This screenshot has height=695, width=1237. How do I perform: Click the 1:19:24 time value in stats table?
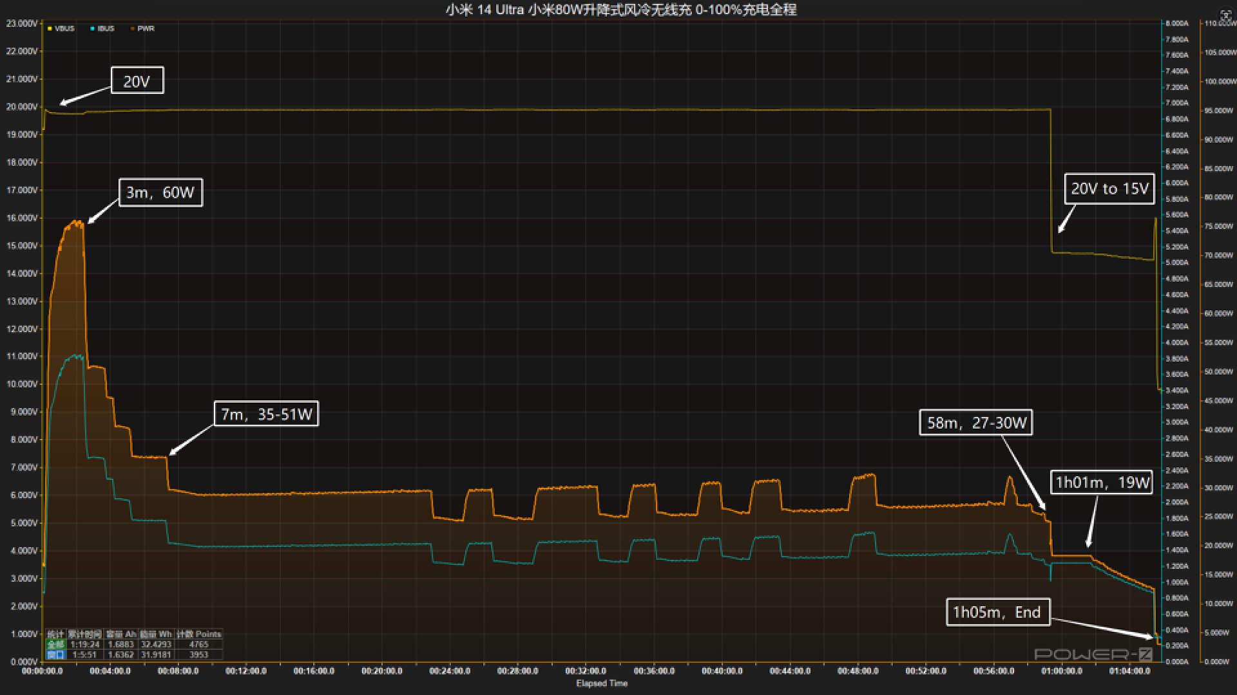[x=85, y=644]
